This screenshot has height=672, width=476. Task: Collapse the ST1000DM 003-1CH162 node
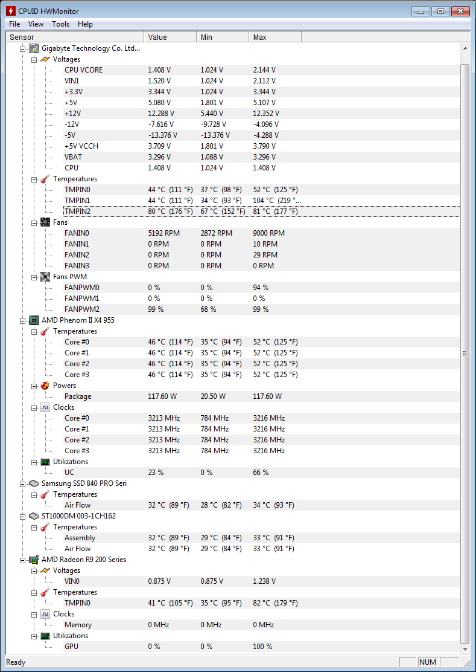(22, 517)
